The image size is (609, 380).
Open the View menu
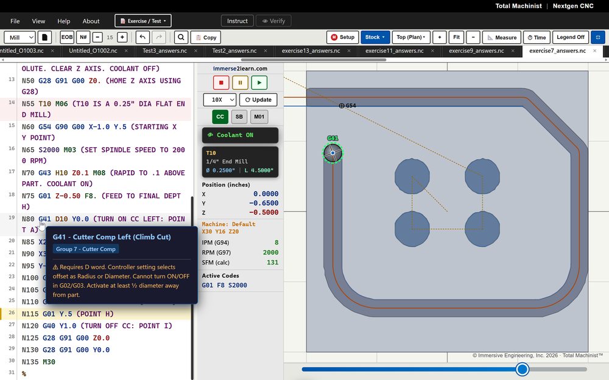pyautogui.click(x=38, y=21)
